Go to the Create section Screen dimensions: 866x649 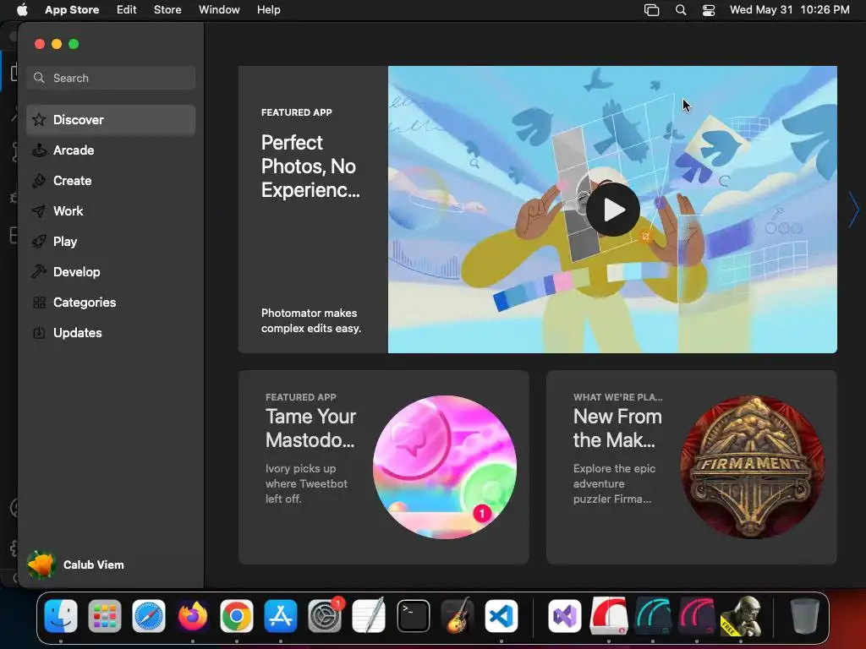click(111, 181)
